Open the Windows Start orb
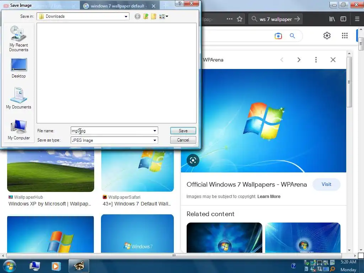The image size is (364, 273). (x=10, y=266)
